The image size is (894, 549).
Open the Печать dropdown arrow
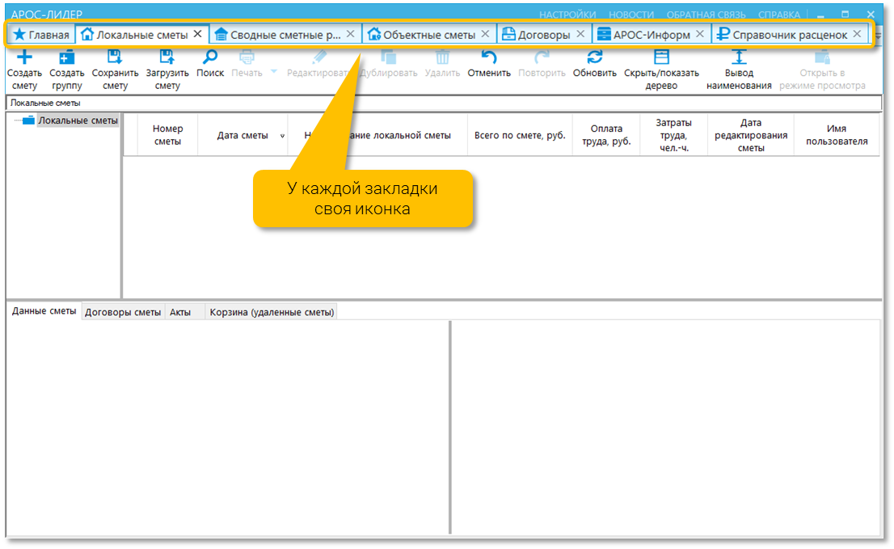(x=274, y=71)
